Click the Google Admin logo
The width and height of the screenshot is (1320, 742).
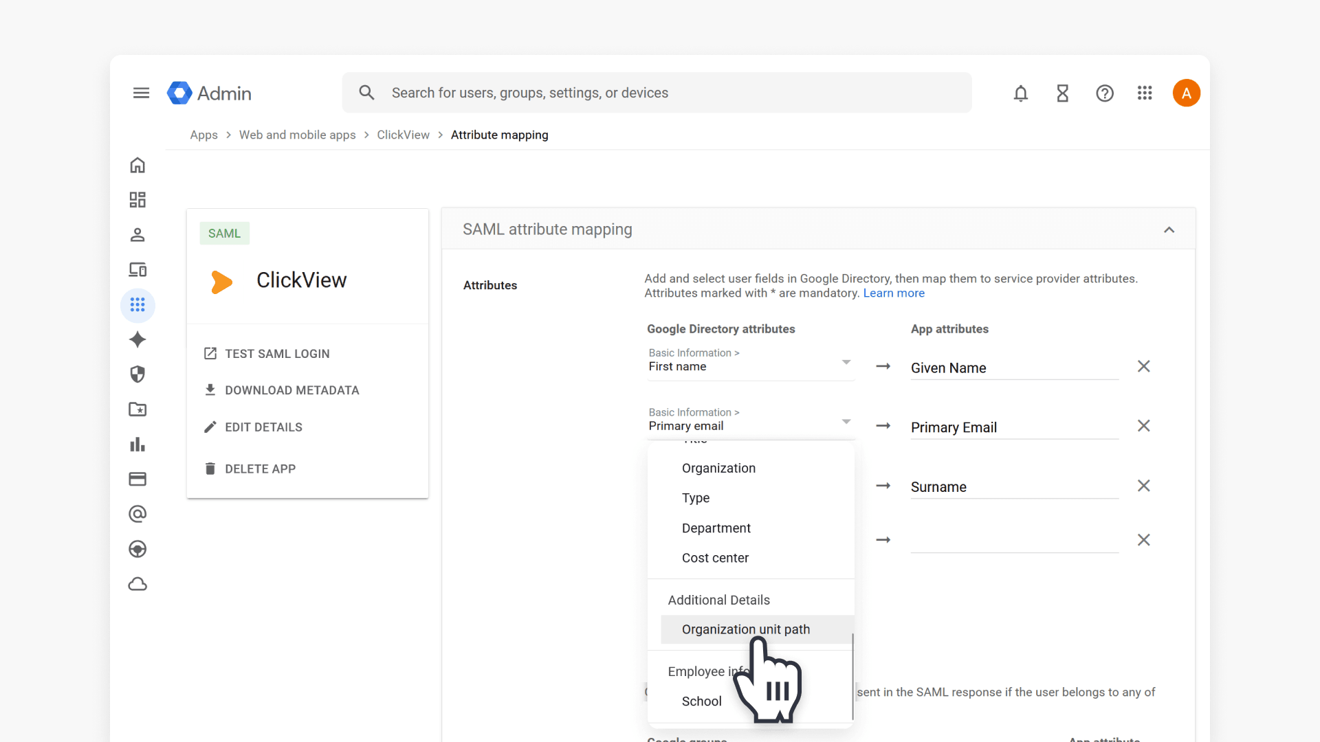[x=209, y=93]
